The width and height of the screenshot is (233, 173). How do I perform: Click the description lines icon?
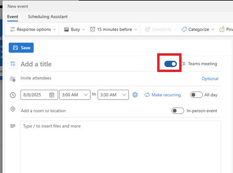click(x=13, y=126)
